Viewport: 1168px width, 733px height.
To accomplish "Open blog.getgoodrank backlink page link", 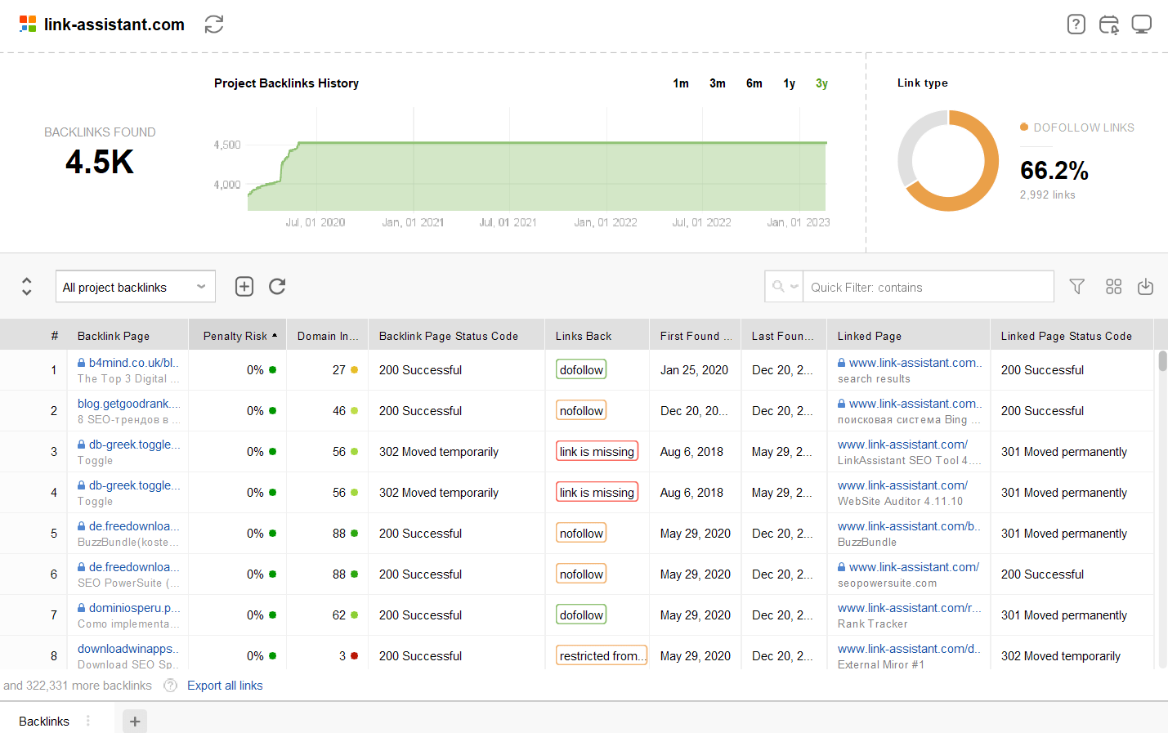I will click(x=128, y=404).
